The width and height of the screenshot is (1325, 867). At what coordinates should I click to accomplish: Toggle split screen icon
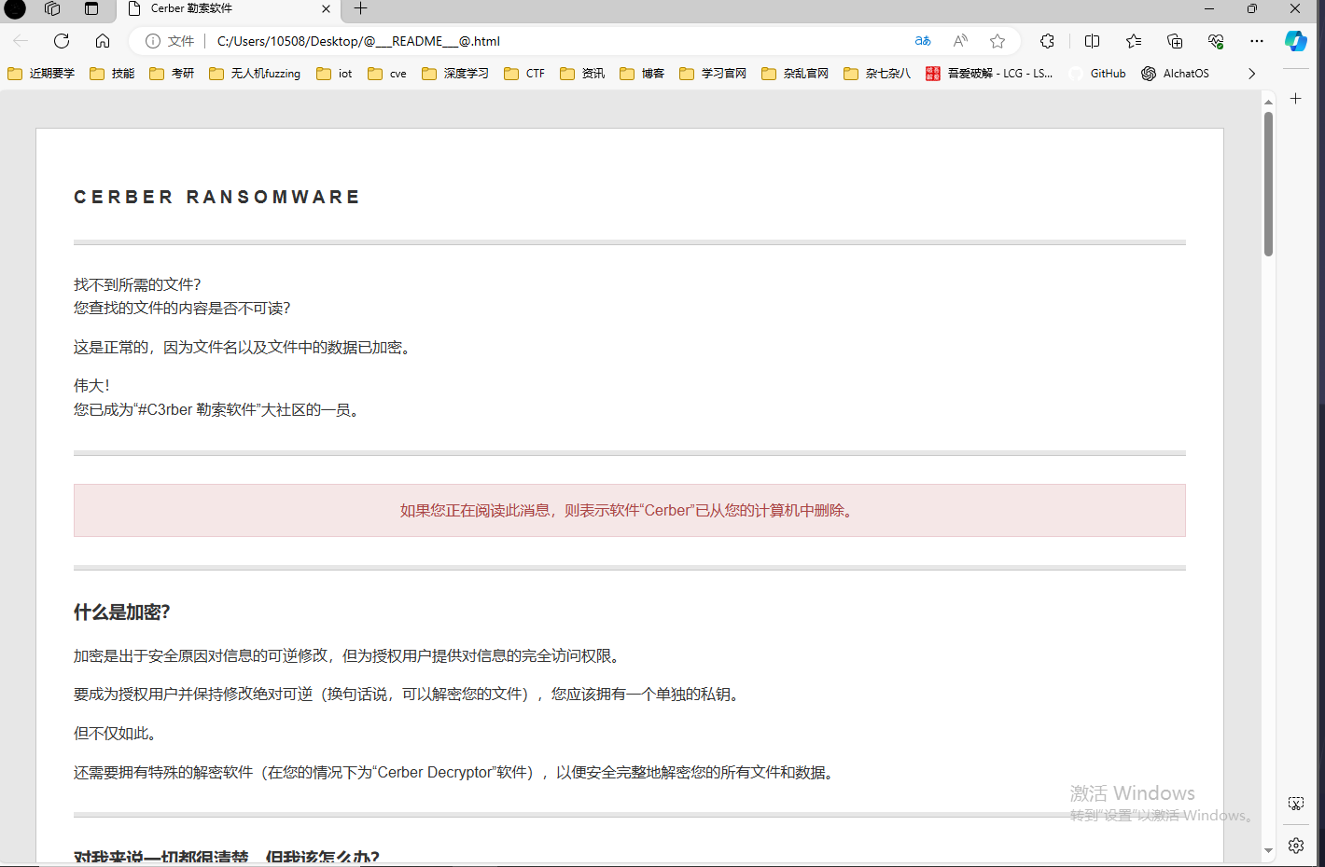pyautogui.click(x=1093, y=41)
